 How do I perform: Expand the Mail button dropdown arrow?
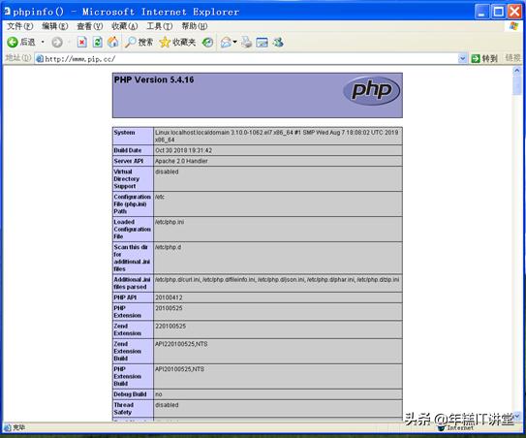click(234, 42)
